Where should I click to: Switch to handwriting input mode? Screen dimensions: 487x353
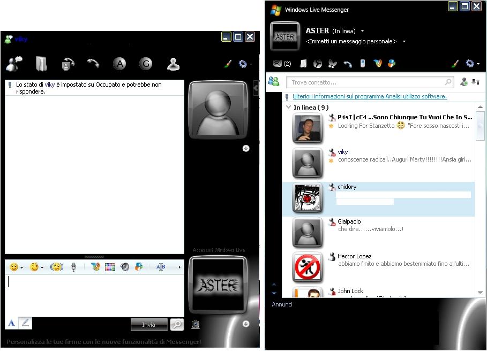25,323
